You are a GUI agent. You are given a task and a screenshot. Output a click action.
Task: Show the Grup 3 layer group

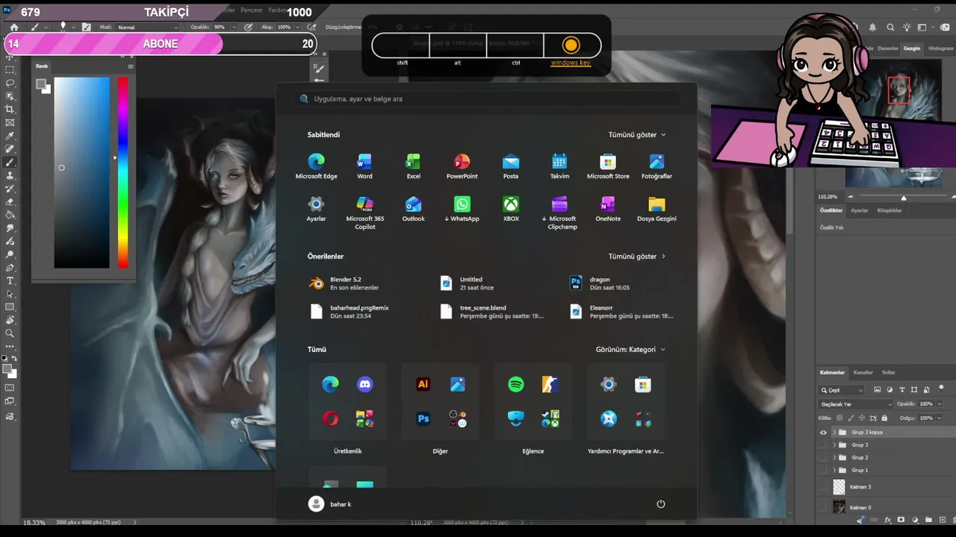(824, 445)
